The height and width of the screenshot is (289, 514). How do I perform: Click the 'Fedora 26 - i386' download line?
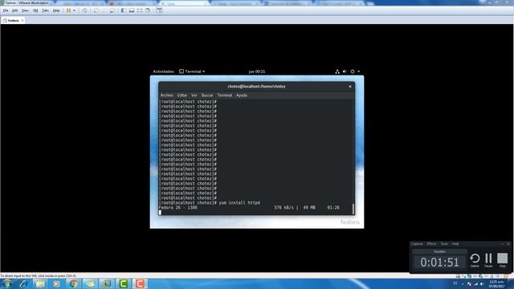178,208
